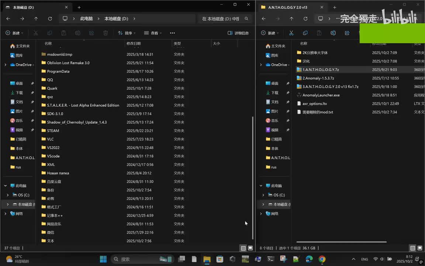Screen dimensions: 425x266
Task: Expand OneDrive in left window sidebar
Action: (x=5, y=65)
